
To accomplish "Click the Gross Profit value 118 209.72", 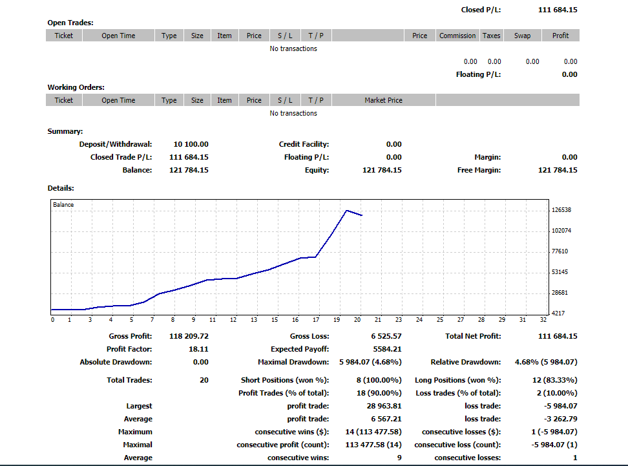I will (x=189, y=336).
